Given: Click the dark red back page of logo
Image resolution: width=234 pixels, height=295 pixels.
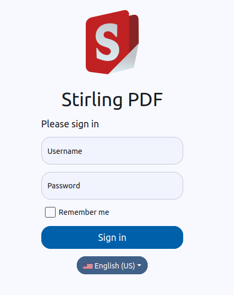Looking at the screenshot, I should point(134,31).
